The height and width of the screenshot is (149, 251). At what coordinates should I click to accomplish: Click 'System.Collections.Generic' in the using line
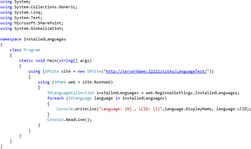click(45, 7)
